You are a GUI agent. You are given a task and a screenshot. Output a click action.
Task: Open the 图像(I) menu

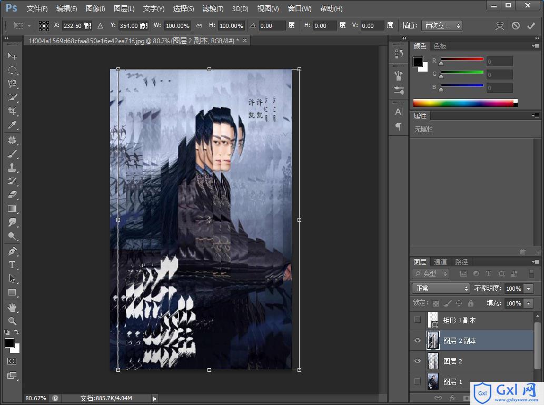click(x=95, y=8)
